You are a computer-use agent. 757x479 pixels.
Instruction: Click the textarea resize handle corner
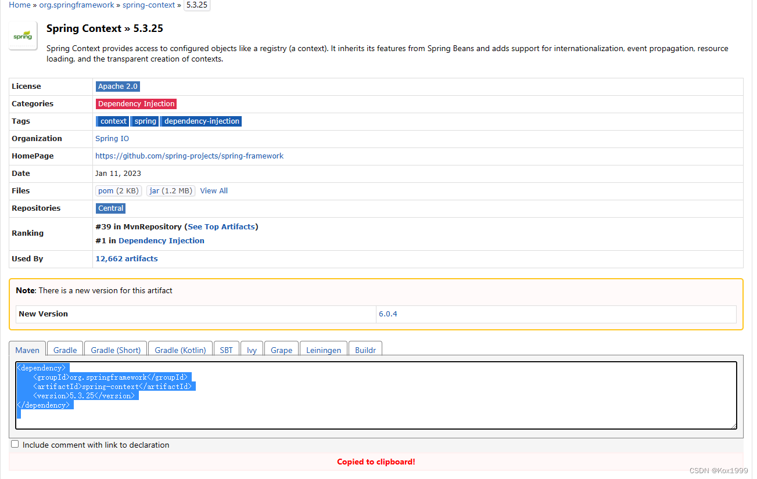tap(733, 426)
